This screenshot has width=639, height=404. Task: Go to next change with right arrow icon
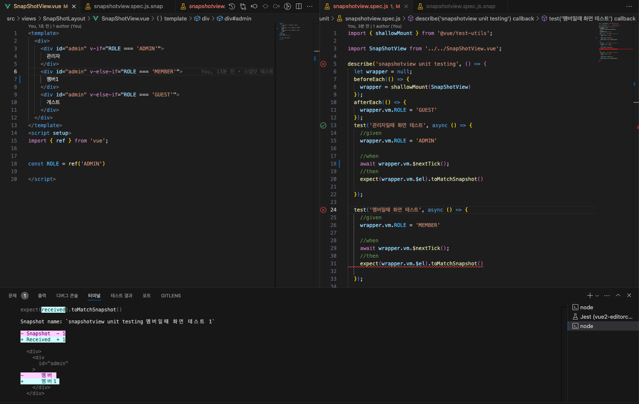276,6
